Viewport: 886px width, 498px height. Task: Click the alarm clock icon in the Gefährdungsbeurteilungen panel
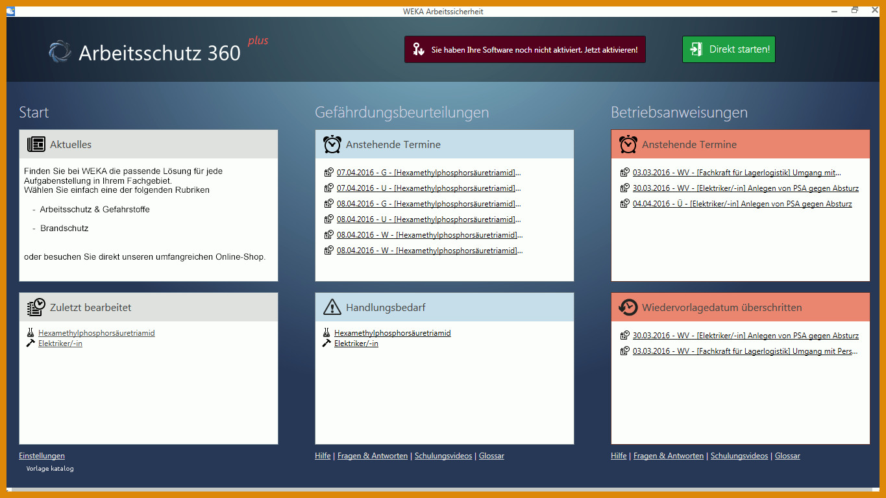(x=332, y=144)
